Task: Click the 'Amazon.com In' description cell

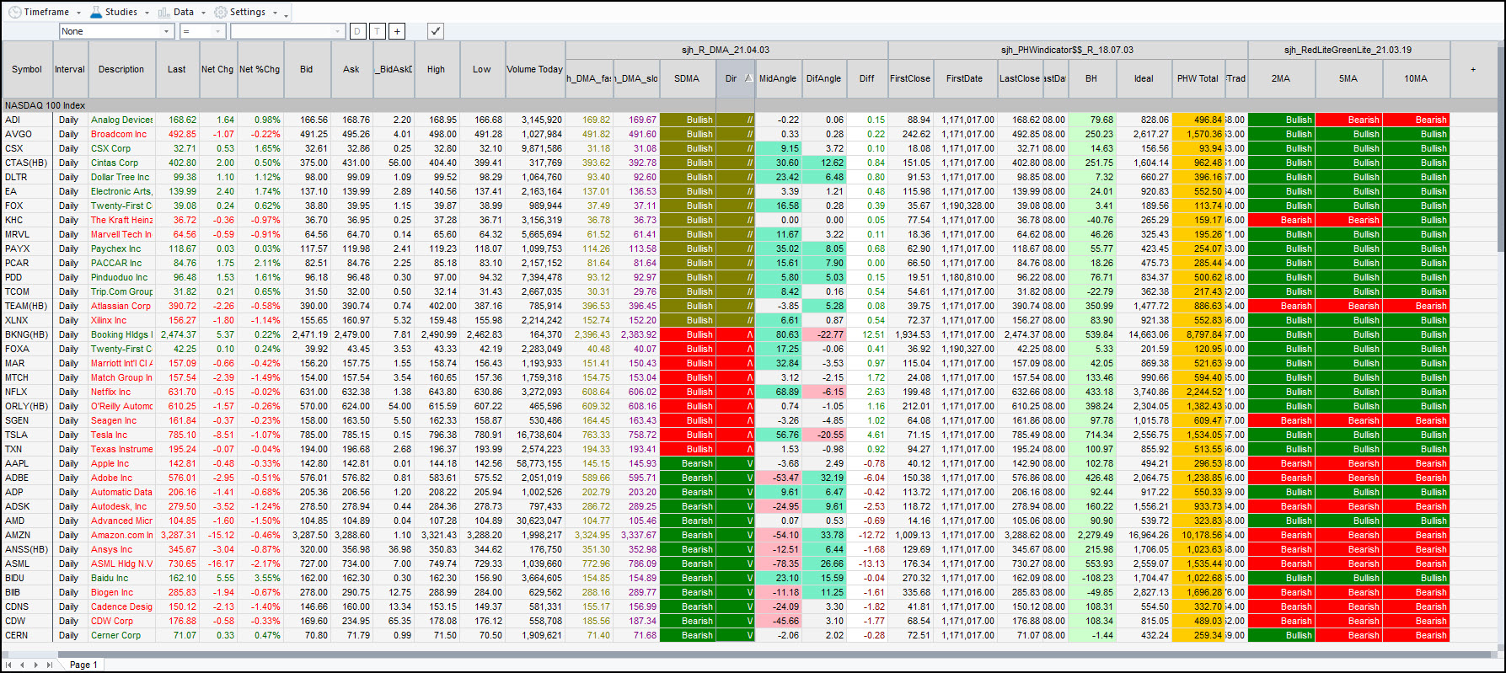Action: pos(121,535)
